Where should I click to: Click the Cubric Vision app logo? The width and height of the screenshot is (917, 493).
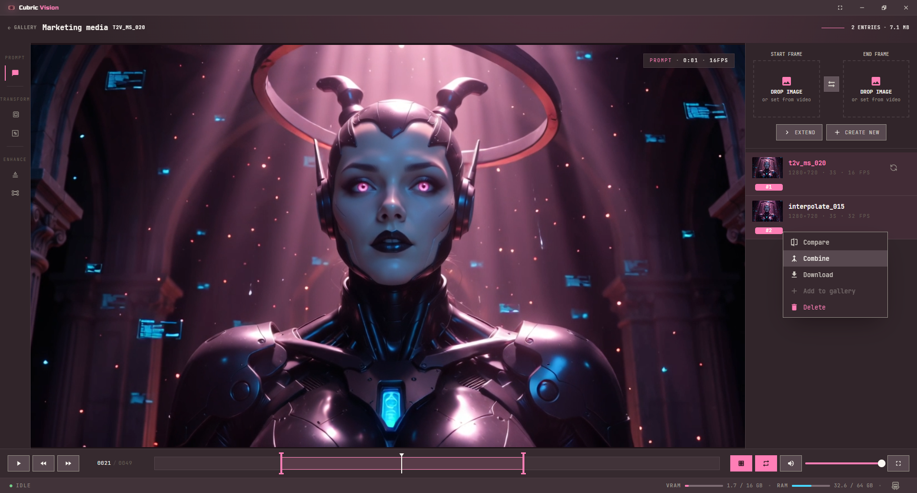[11, 8]
